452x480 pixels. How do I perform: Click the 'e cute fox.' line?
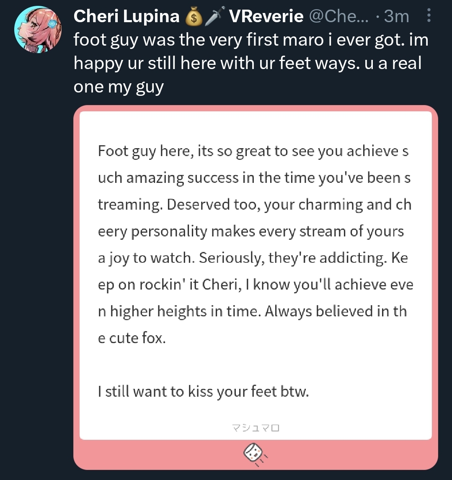coord(132,338)
